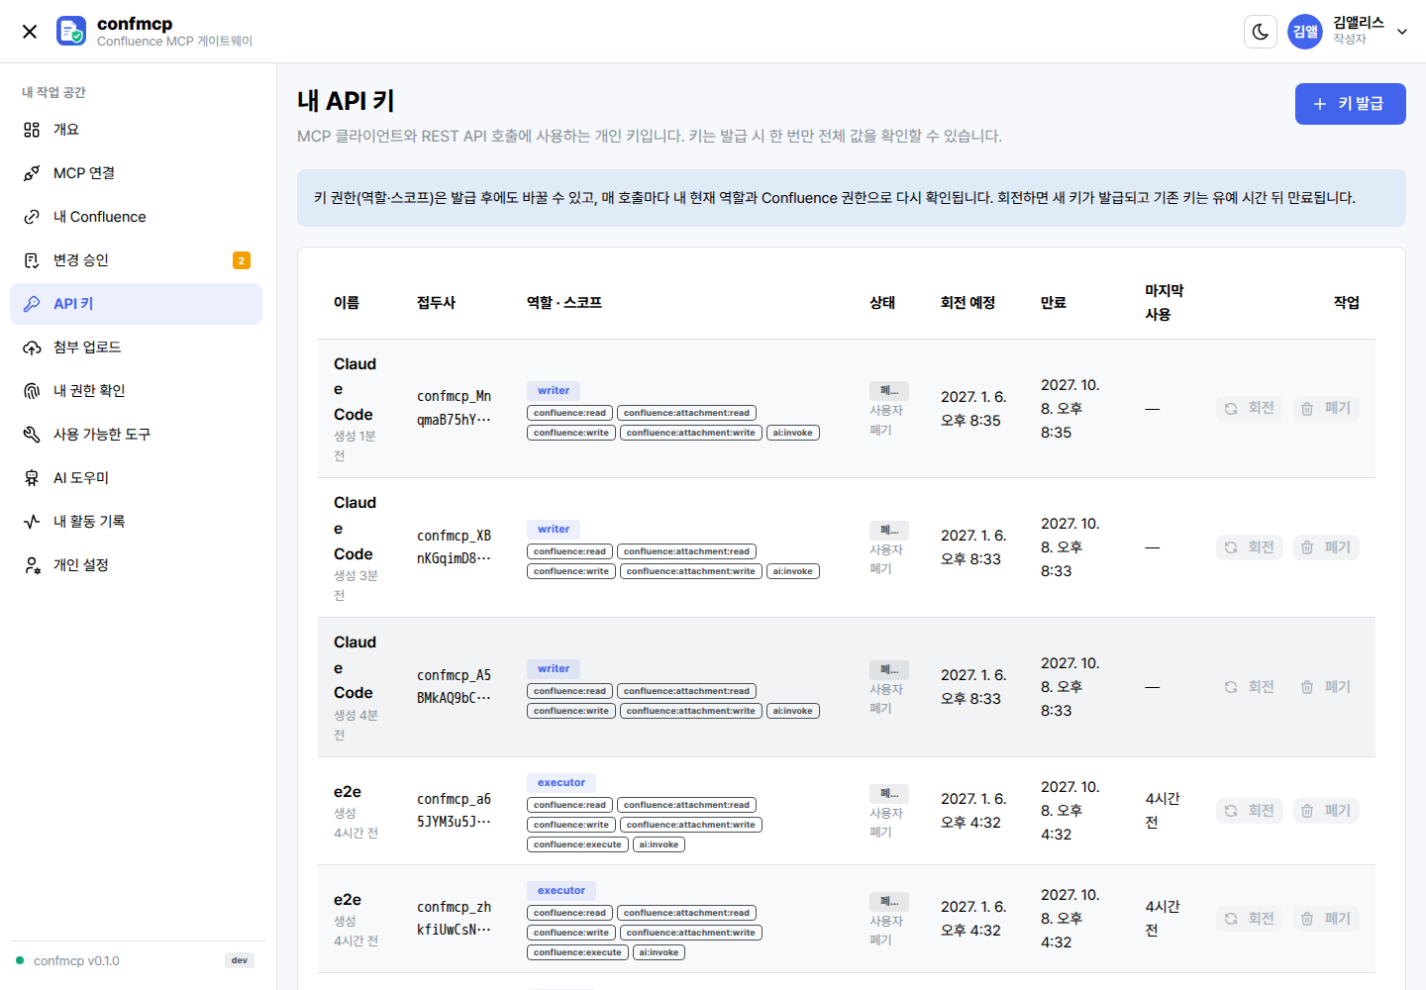Click the MCP 연결 plug icon
This screenshot has width=1426, height=990.
(32, 173)
